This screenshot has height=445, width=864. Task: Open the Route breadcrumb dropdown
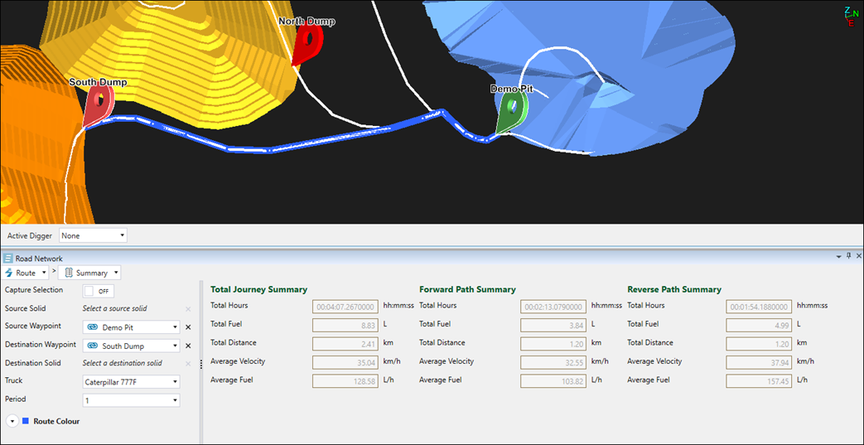click(45, 273)
